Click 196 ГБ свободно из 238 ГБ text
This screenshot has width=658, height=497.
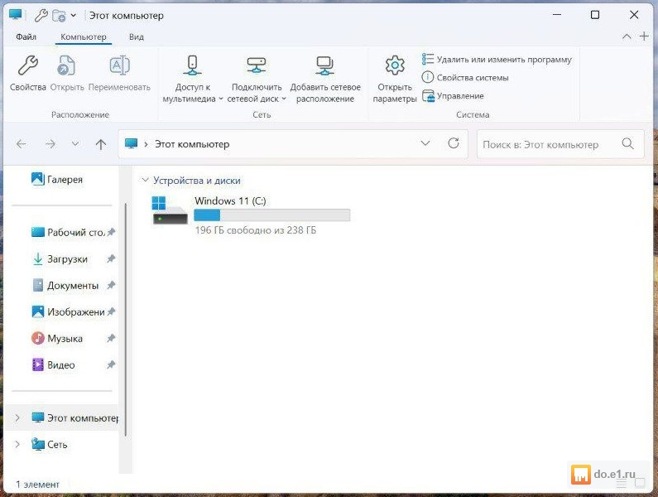[x=256, y=230]
